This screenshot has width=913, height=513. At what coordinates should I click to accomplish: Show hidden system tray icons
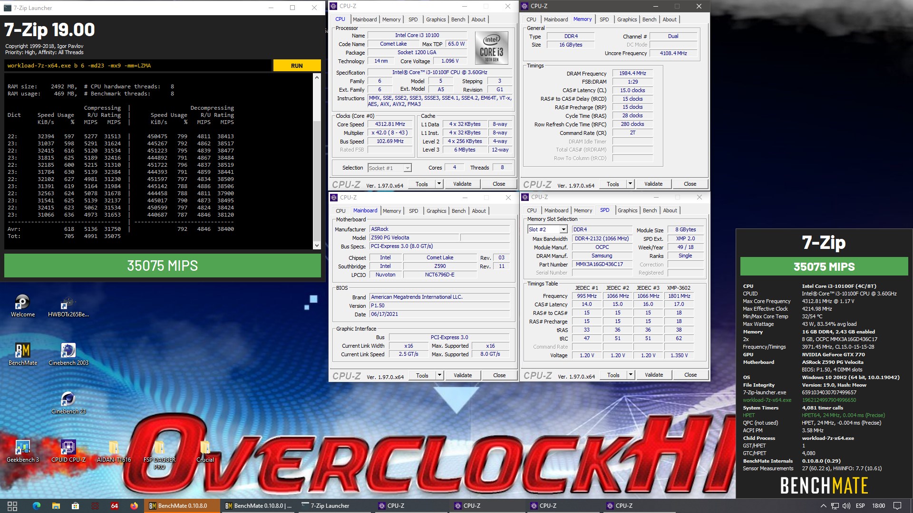coord(823,506)
